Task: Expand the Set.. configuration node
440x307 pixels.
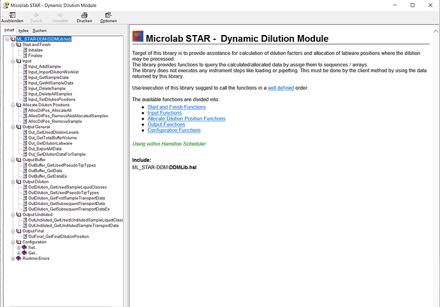Action: coord(18,248)
